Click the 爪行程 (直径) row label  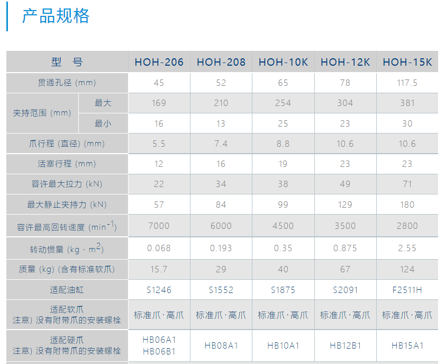(67, 144)
